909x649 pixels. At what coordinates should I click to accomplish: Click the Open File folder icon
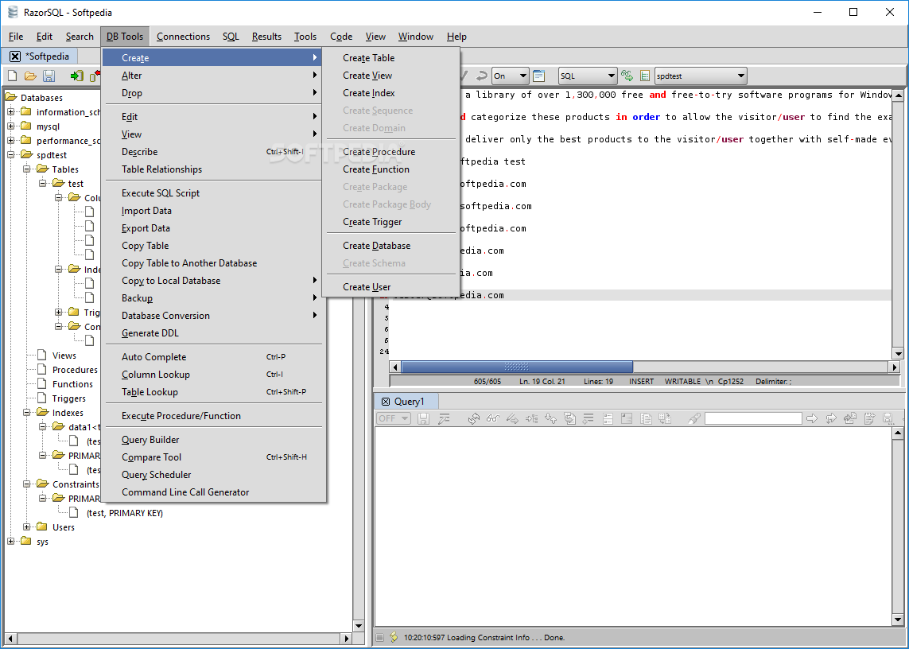click(x=31, y=76)
